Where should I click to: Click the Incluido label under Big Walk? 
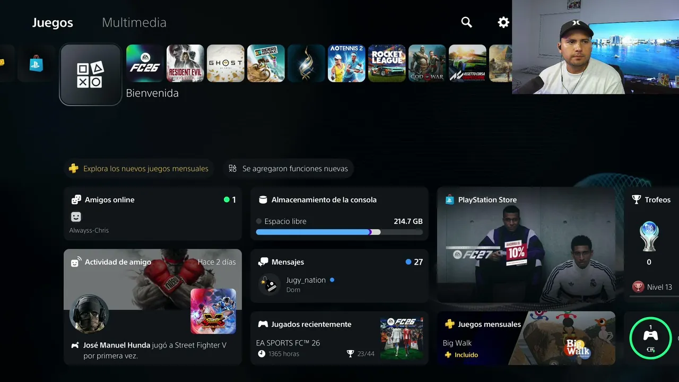(x=466, y=355)
